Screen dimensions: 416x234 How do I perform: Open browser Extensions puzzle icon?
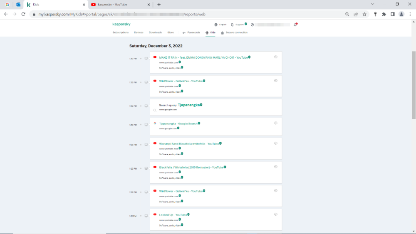coord(384,14)
